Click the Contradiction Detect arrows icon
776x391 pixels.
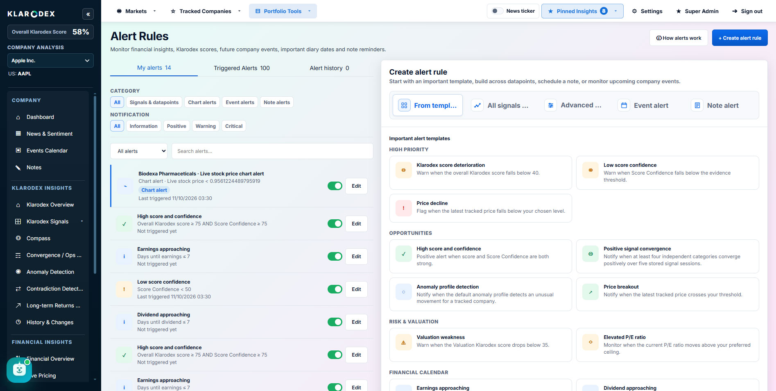18,289
